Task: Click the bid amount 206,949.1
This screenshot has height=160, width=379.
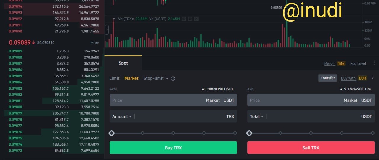Action: 60,113
